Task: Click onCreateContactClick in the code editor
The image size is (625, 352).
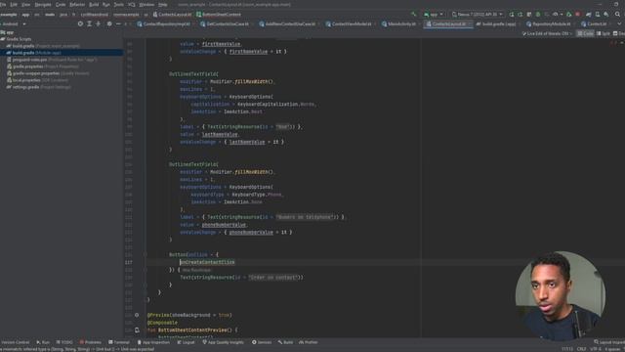Action: point(207,262)
